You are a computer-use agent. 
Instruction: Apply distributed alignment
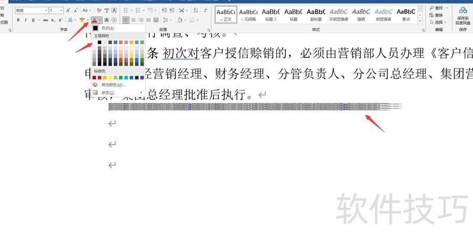[156, 20]
